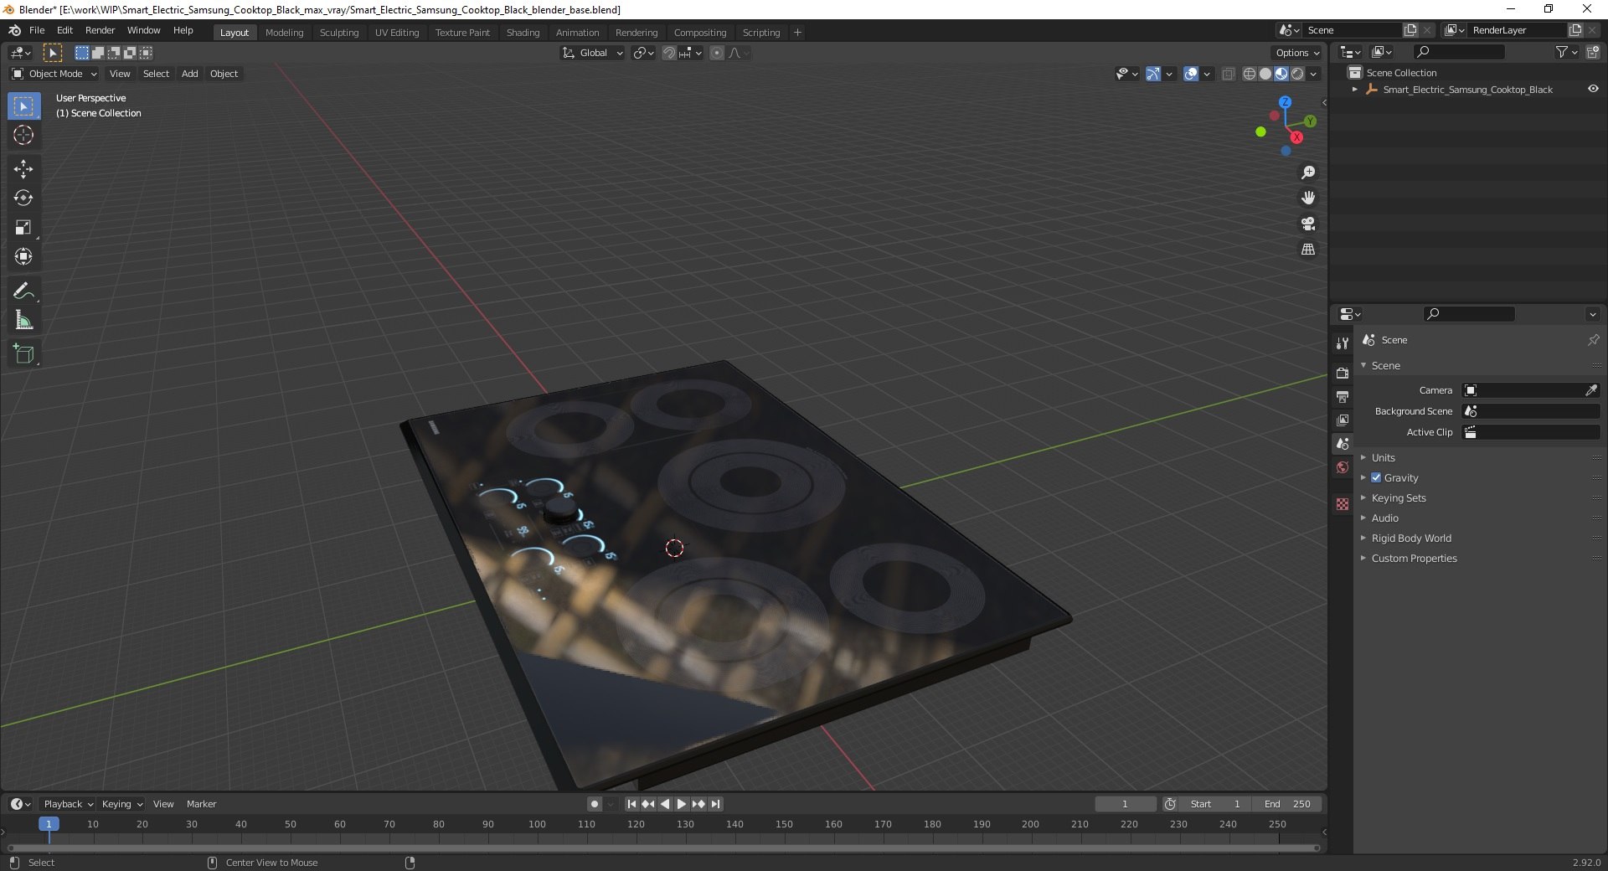Expand Smart_Electric_Samsung_Cooktop_Black tree item
The width and height of the screenshot is (1608, 871).
click(x=1355, y=90)
